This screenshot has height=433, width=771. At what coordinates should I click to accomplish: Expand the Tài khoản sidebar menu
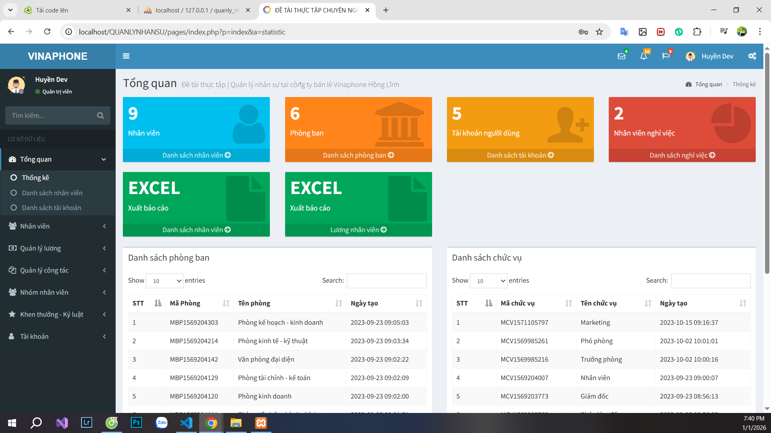[x=58, y=336]
